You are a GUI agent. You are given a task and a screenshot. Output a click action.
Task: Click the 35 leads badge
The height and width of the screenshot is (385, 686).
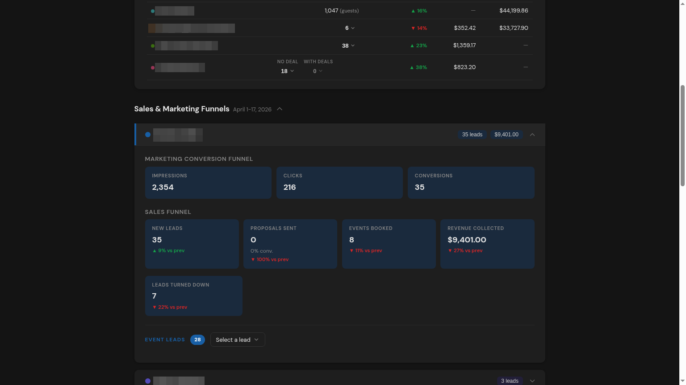472,135
